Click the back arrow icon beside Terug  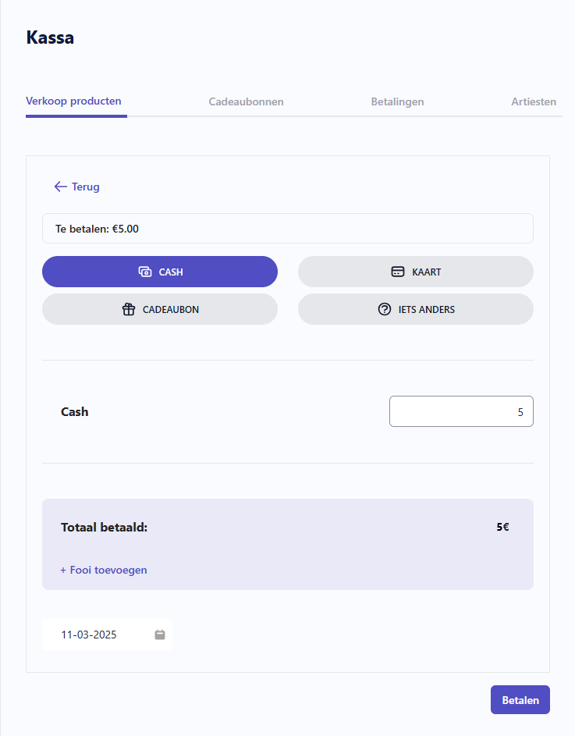59,187
